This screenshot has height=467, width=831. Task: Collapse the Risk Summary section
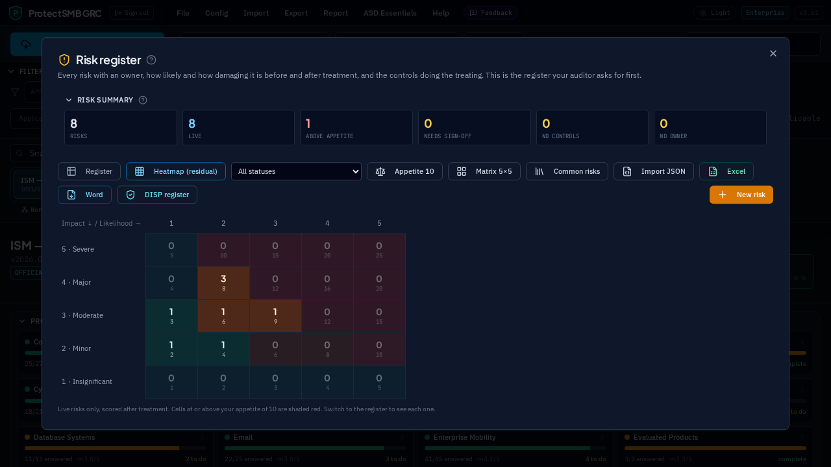point(69,100)
